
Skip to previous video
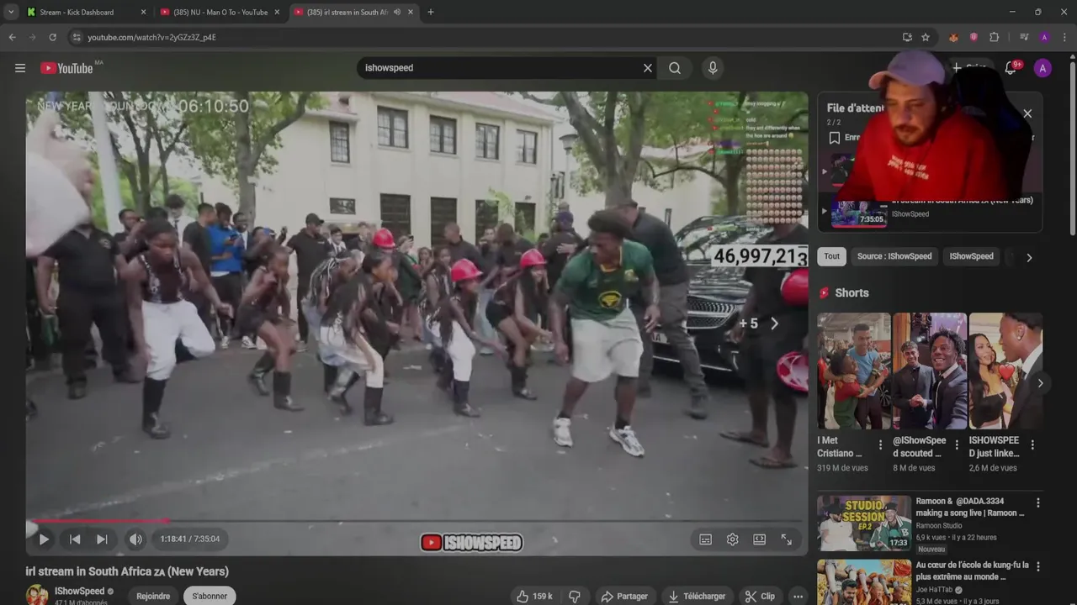tap(75, 539)
